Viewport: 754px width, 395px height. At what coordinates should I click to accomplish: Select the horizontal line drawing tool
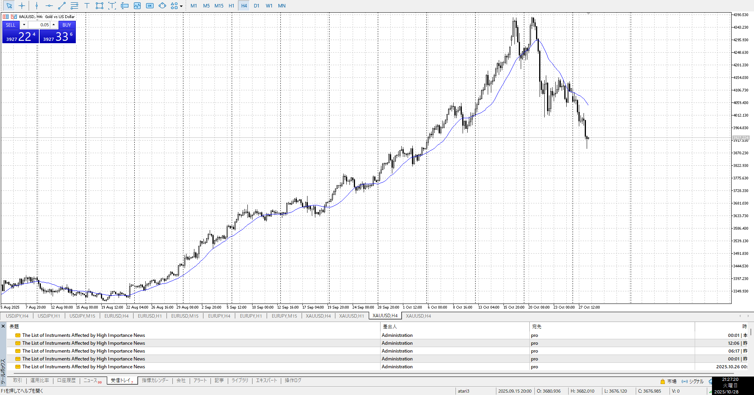click(x=49, y=6)
